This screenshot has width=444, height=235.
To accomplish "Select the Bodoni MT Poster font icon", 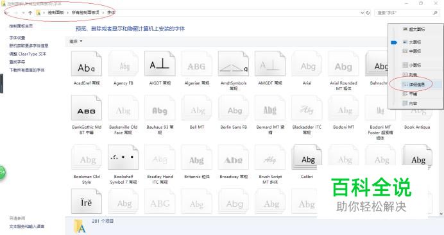I will tap(380, 108).
